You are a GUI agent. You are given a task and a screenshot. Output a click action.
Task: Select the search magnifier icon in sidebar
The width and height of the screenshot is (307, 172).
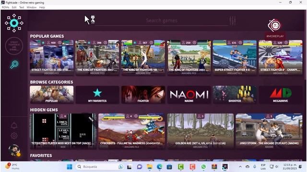tap(14, 64)
